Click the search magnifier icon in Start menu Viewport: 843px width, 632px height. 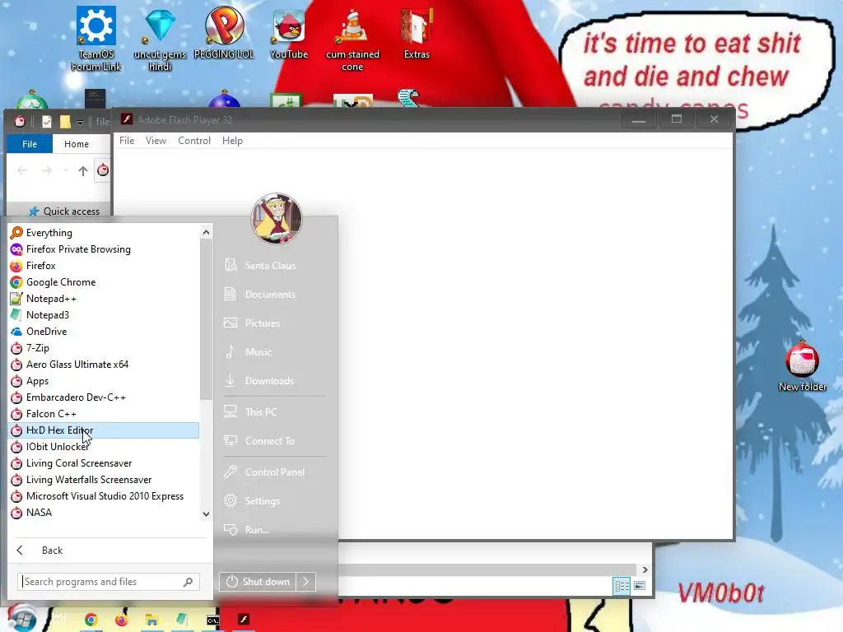pos(189,582)
